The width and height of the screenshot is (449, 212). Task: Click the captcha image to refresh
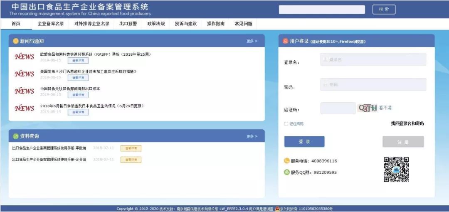click(368, 108)
